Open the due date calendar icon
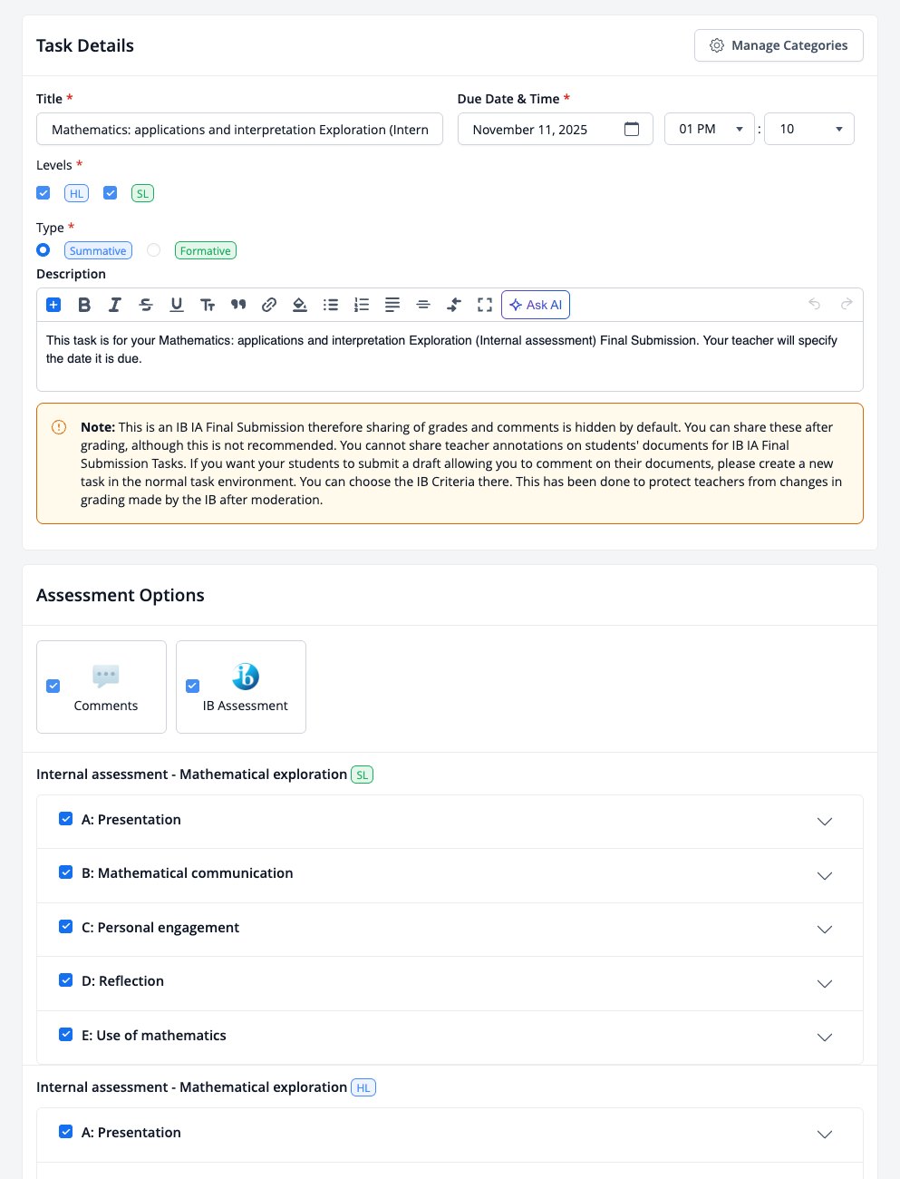900x1179 pixels. click(632, 129)
